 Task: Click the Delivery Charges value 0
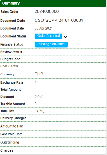tap(36, 118)
